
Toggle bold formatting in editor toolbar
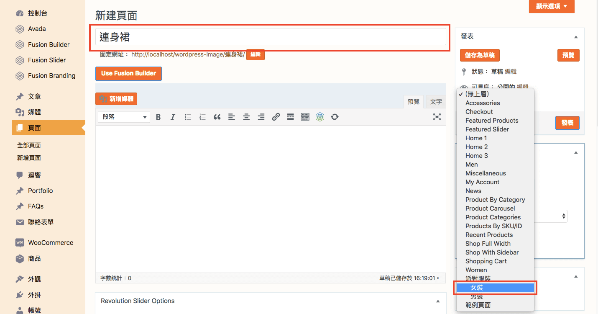(158, 117)
